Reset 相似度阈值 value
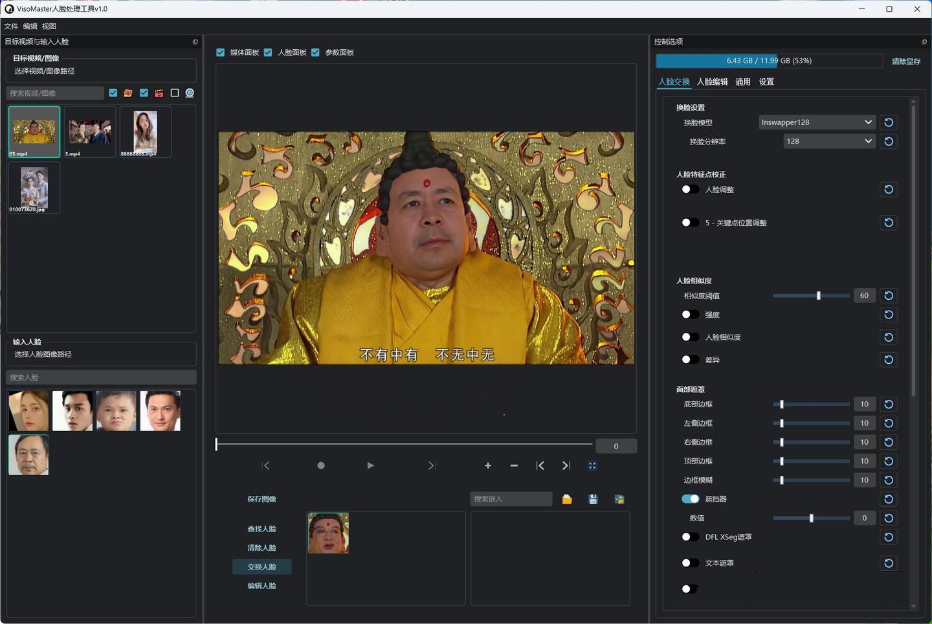The image size is (932, 624). click(x=889, y=295)
